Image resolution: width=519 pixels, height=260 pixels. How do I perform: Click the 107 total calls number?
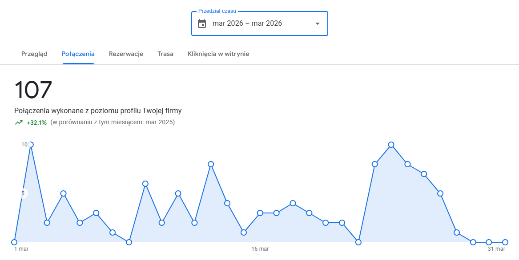coord(33,90)
